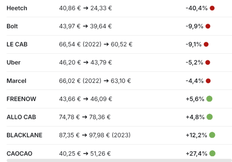Click the Heetch -40,4% percentage value

tap(196, 8)
